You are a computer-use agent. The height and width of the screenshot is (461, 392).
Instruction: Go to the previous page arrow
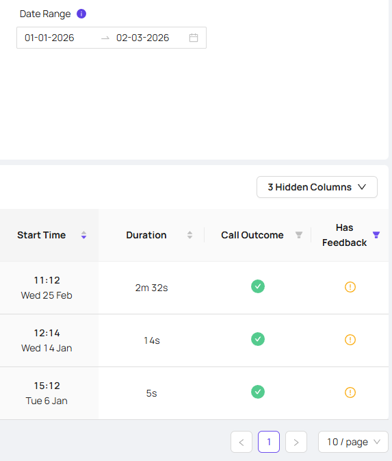(241, 442)
